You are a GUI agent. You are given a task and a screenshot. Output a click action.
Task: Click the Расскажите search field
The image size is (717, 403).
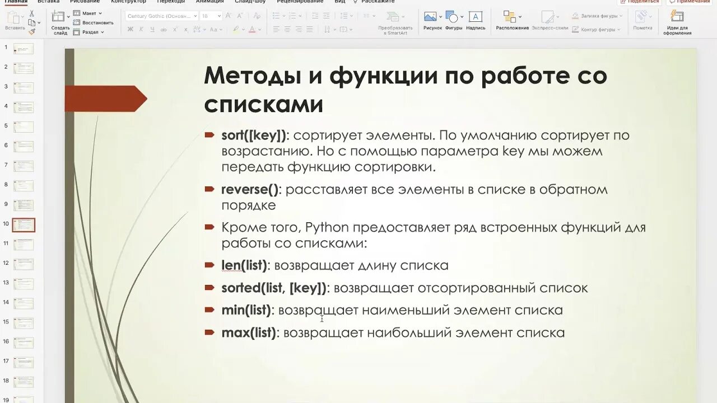point(374,2)
